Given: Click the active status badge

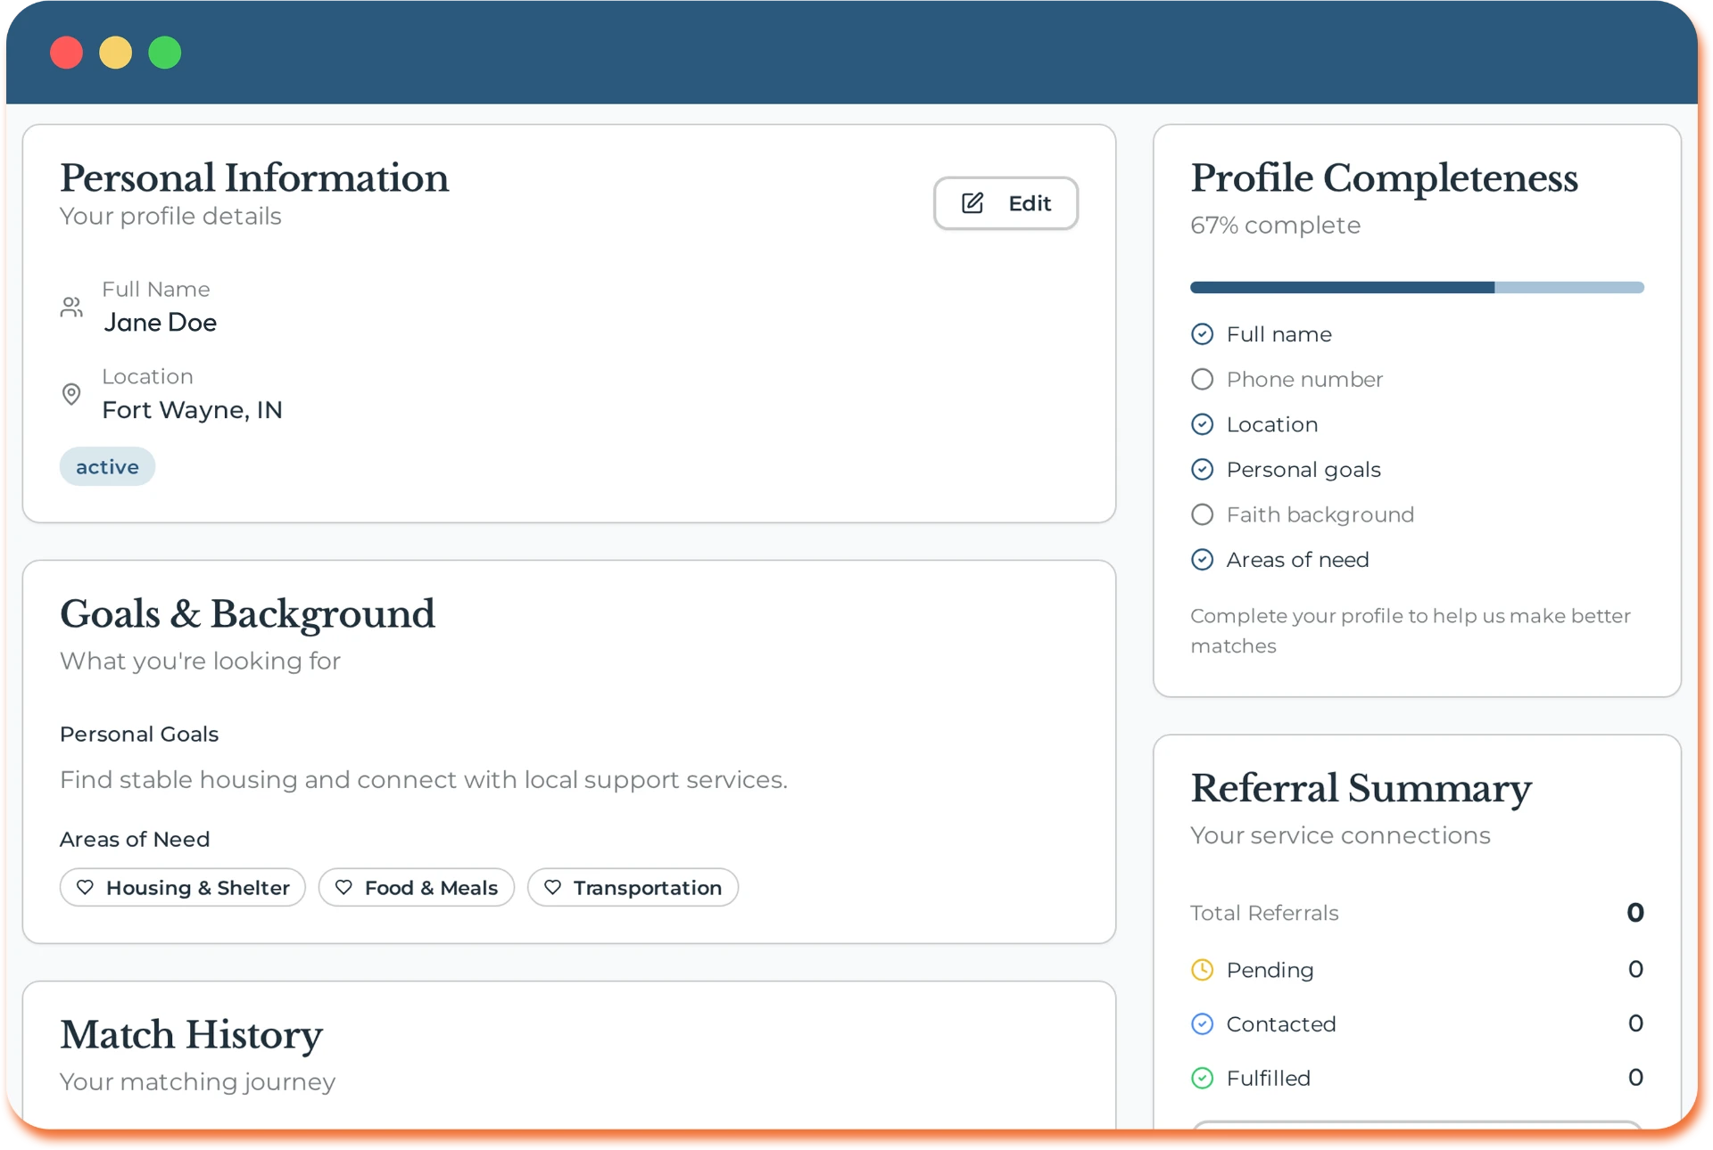Looking at the screenshot, I should tap(107, 467).
